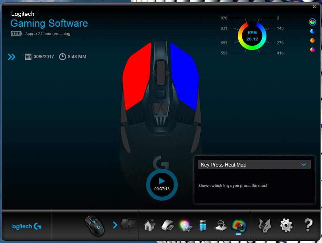Click 'Shows which keys you press the most'
The image size is (322, 243).
(x=233, y=186)
